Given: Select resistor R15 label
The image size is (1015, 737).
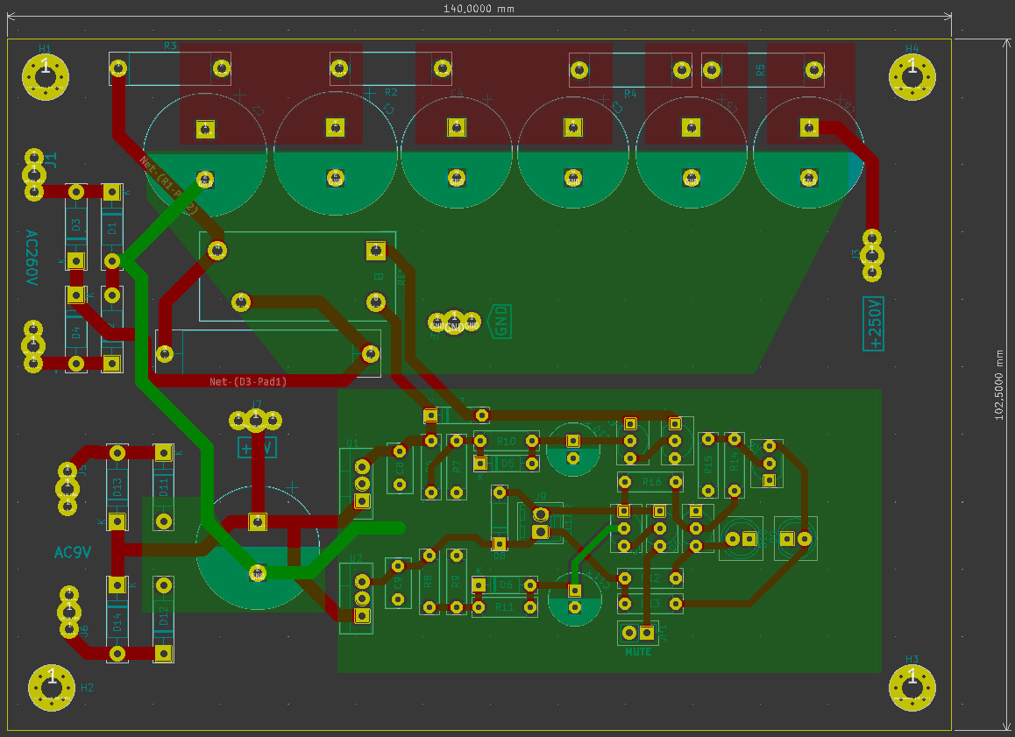Looking at the screenshot, I should 708,464.
